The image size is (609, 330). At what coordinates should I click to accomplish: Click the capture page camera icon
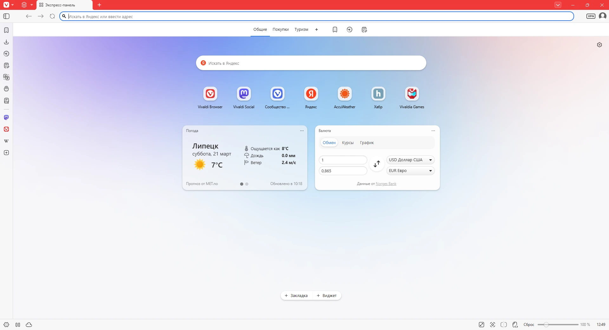tap(492, 325)
